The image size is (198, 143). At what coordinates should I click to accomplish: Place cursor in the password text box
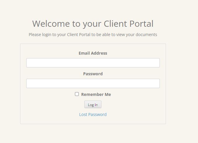(93, 83)
